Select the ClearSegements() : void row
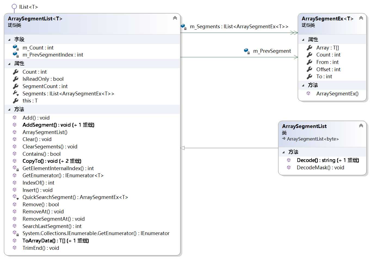The image size is (370, 259). pyautogui.click(x=50, y=146)
